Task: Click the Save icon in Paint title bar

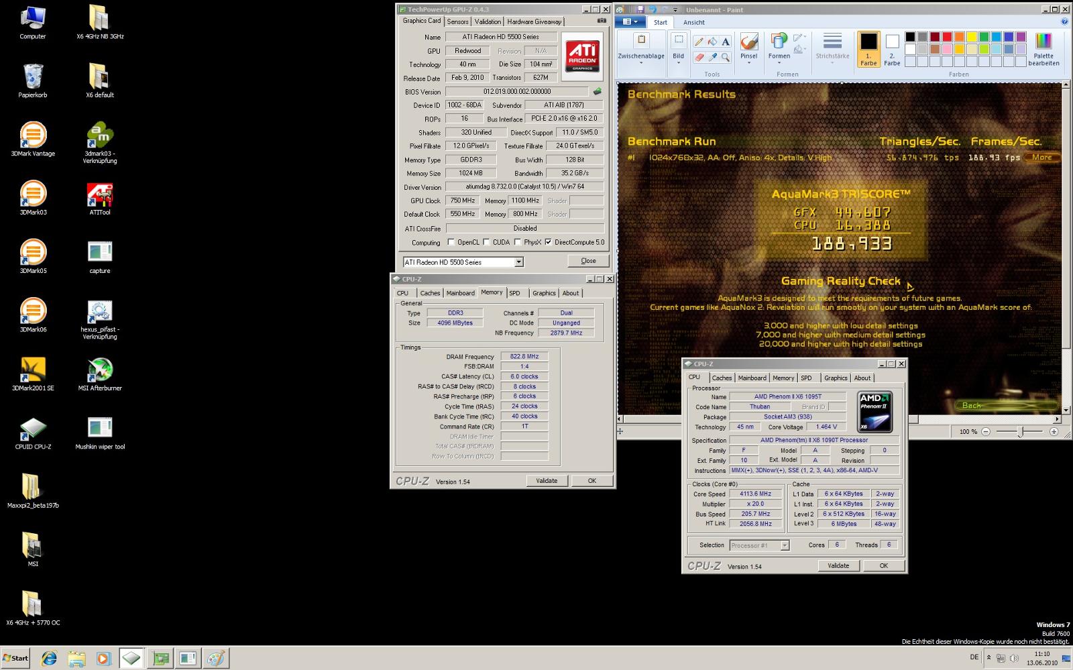Action: pos(640,9)
